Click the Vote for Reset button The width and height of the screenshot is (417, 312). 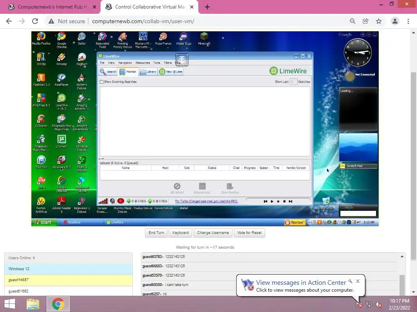tap(249, 233)
